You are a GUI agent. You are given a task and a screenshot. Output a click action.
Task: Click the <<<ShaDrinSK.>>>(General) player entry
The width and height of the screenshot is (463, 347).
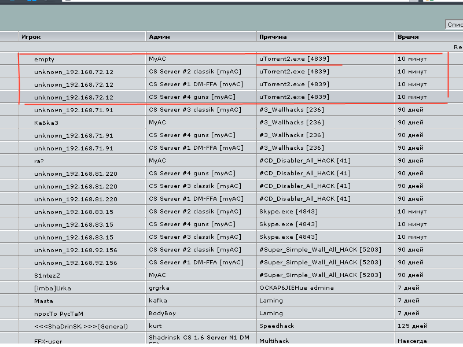click(80, 326)
